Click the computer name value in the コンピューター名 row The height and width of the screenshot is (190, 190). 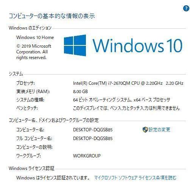tap(93, 130)
